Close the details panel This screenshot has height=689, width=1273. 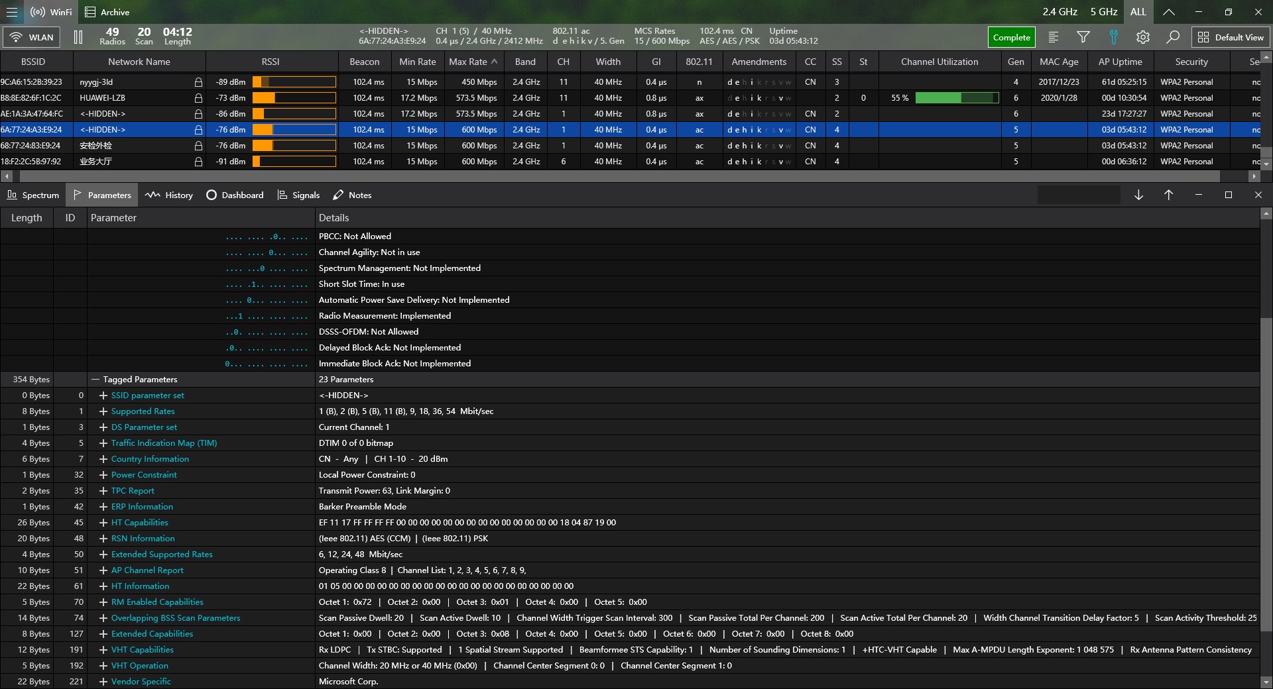[1258, 195]
